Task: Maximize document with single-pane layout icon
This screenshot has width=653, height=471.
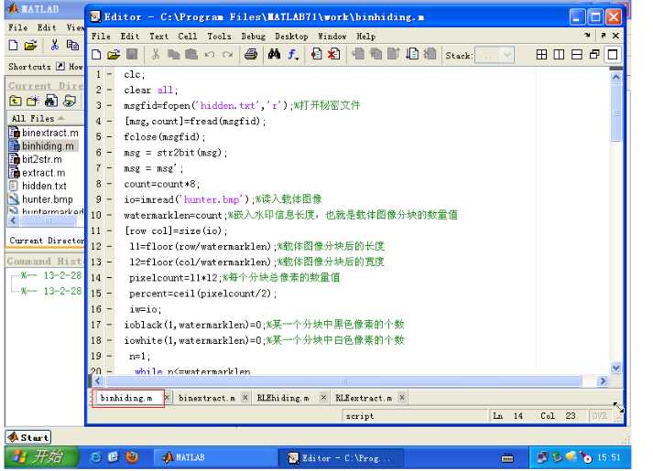Action: click(x=613, y=55)
